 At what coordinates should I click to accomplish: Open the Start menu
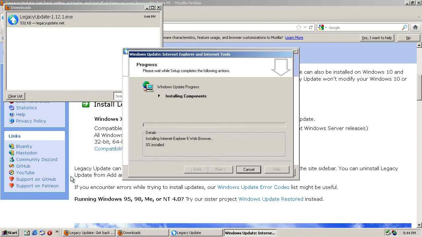[10, 233]
